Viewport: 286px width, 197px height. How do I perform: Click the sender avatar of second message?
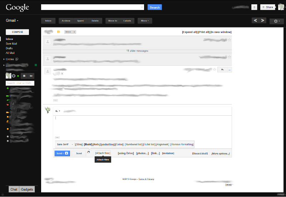click(x=48, y=59)
